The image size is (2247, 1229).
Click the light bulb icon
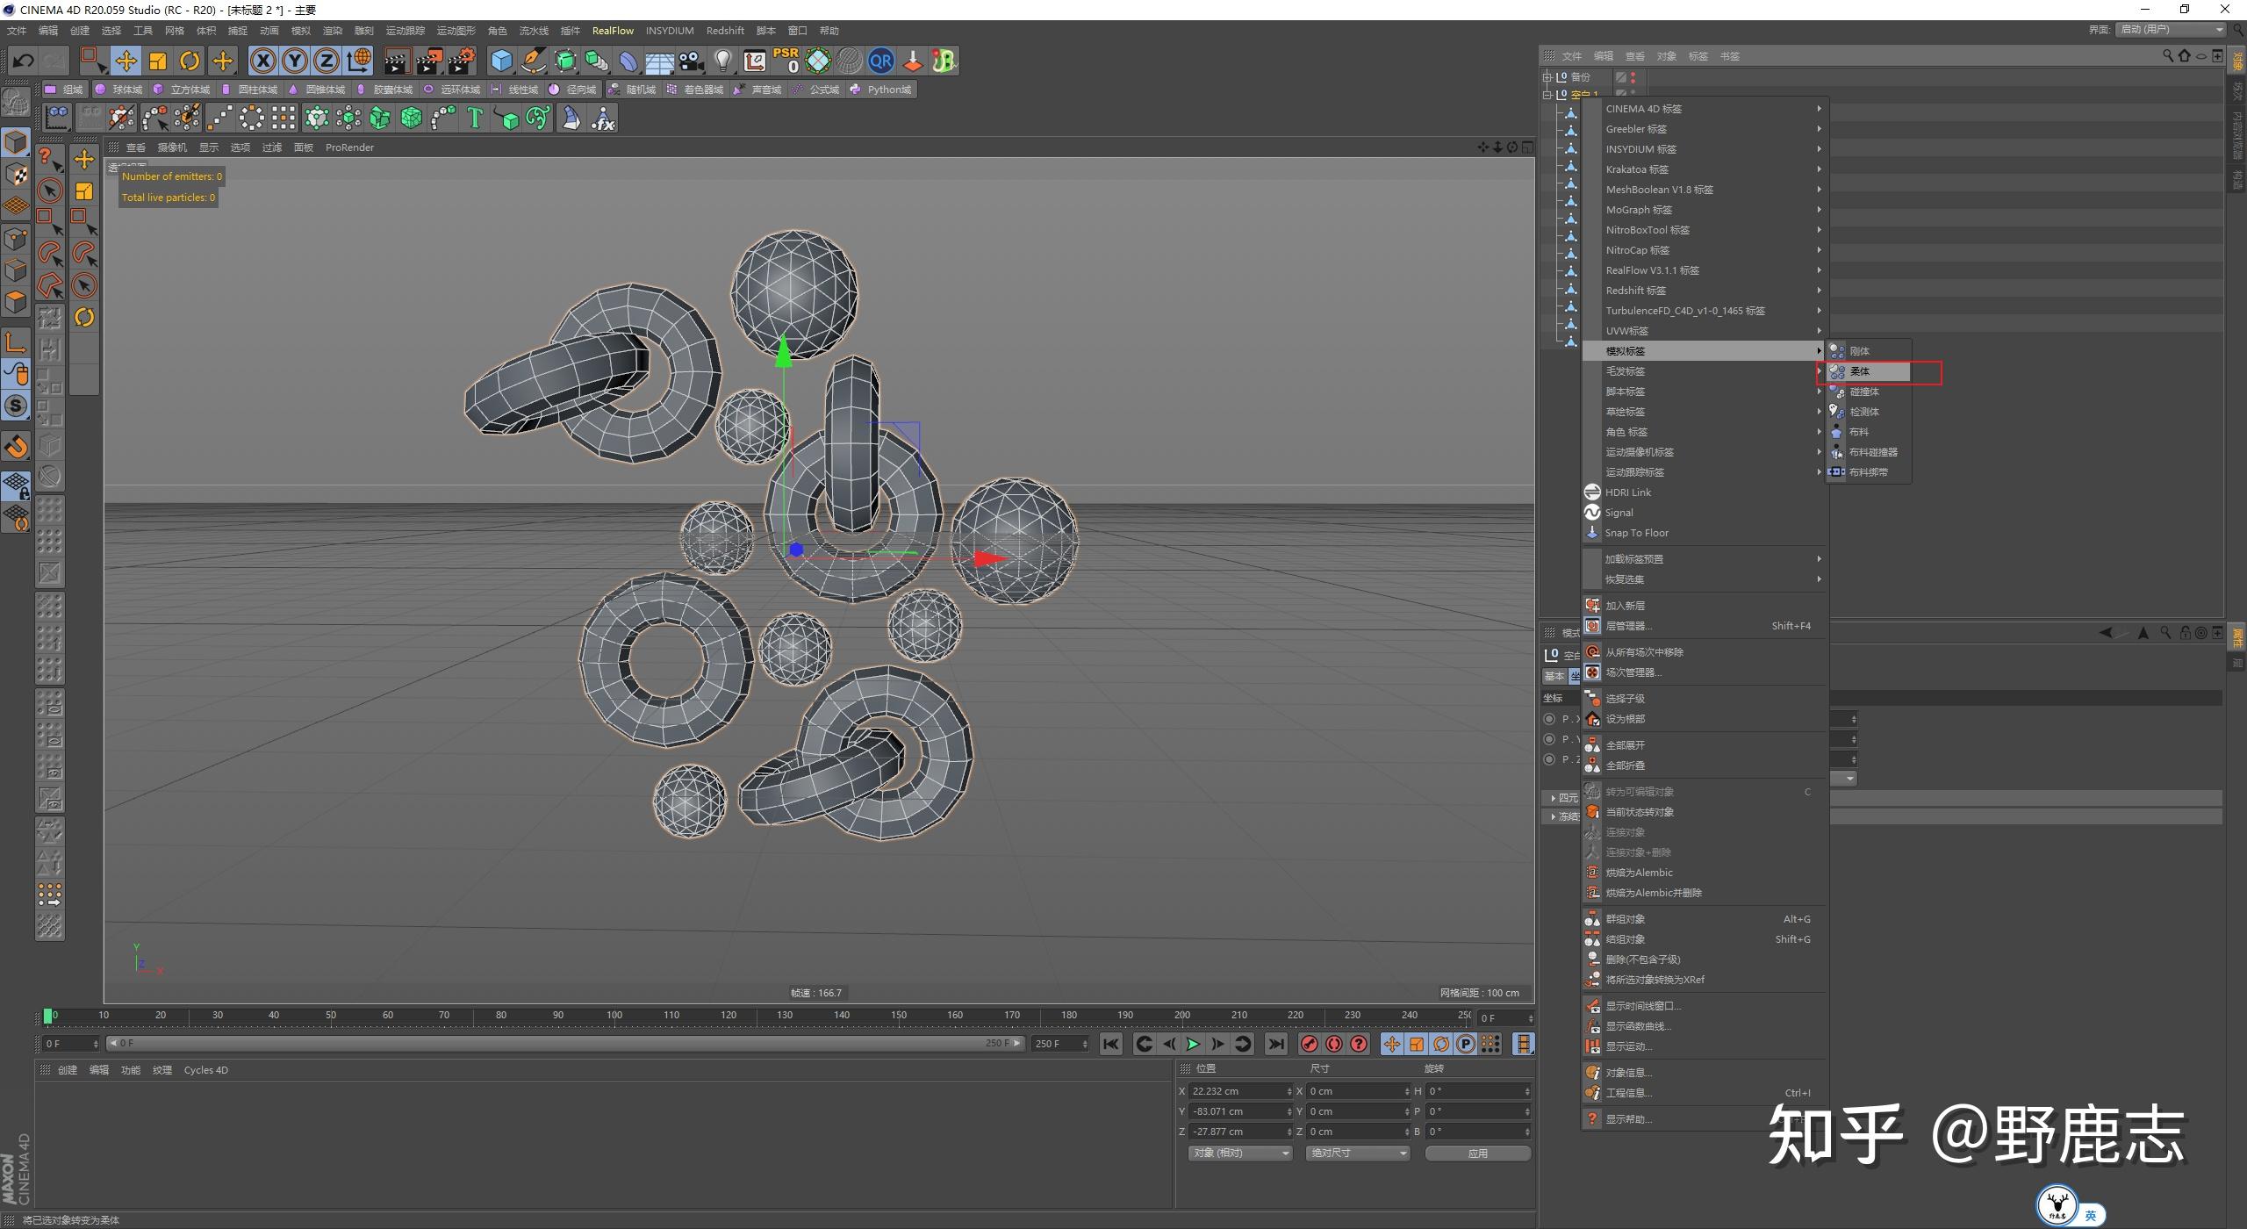(x=722, y=61)
